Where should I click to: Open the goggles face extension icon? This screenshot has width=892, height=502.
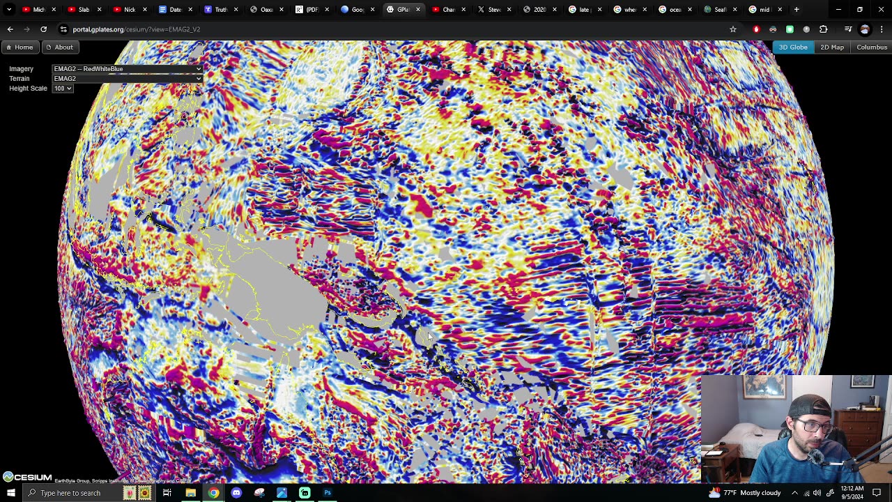773,29
